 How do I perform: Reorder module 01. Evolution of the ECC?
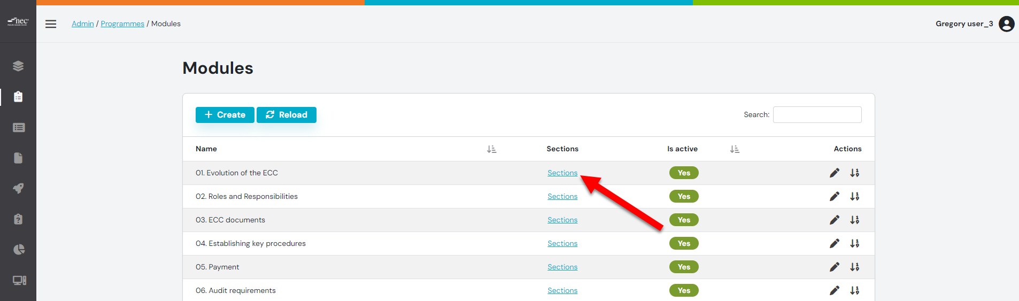coord(855,173)
